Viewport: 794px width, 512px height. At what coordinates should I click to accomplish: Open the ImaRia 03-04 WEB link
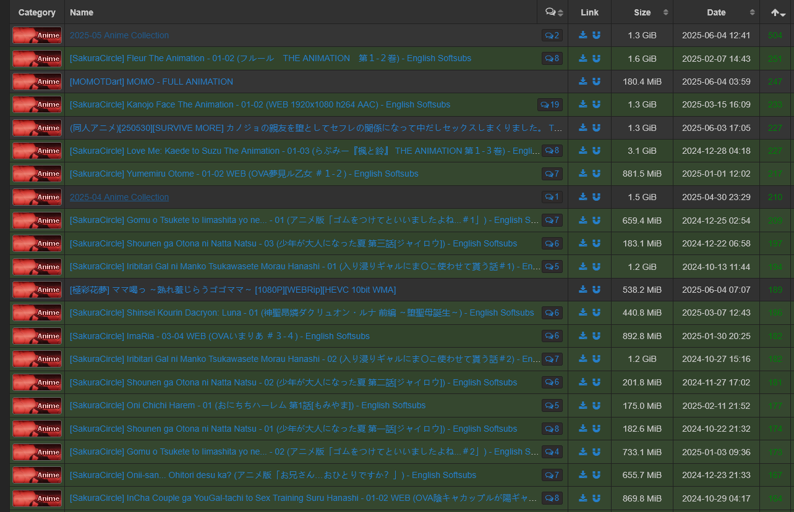(220, 336)
